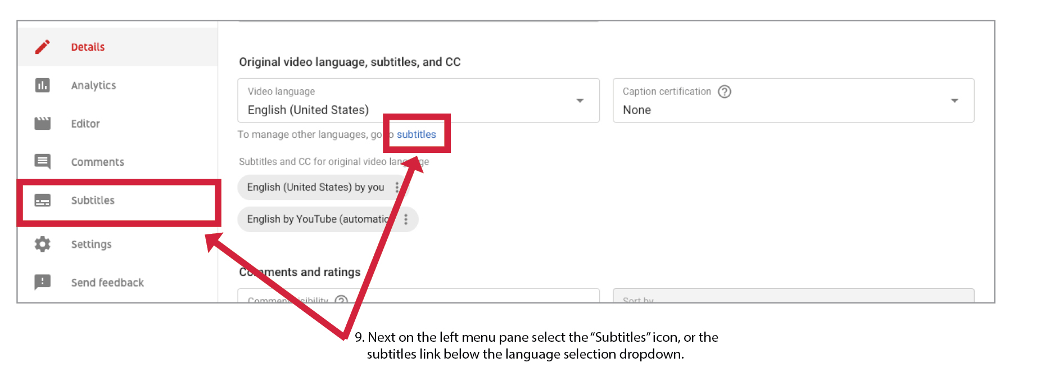Expand the Caption certification dropdown
Image resolution: width=1054 pixels, height=385 pixels.
(x=954, y=101)
